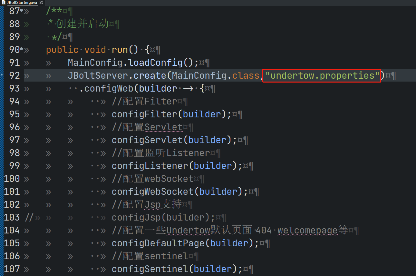
Task: Click the MainConfig.class argument
Action: point(215,75)
